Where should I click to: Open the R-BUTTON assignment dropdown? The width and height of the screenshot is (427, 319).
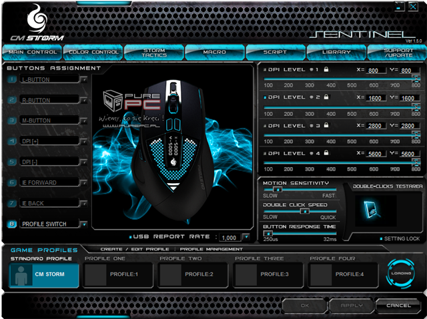[84, 101]
